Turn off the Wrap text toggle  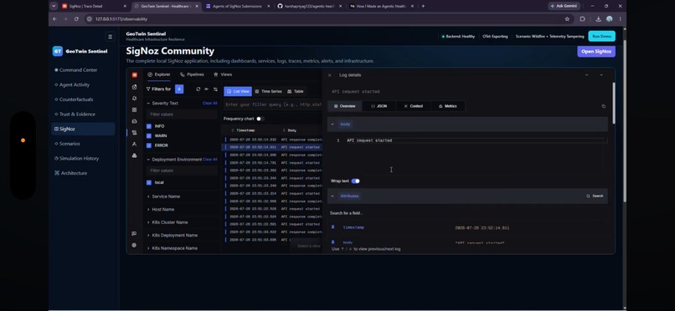pyautogui.click(x=356, y=181)
